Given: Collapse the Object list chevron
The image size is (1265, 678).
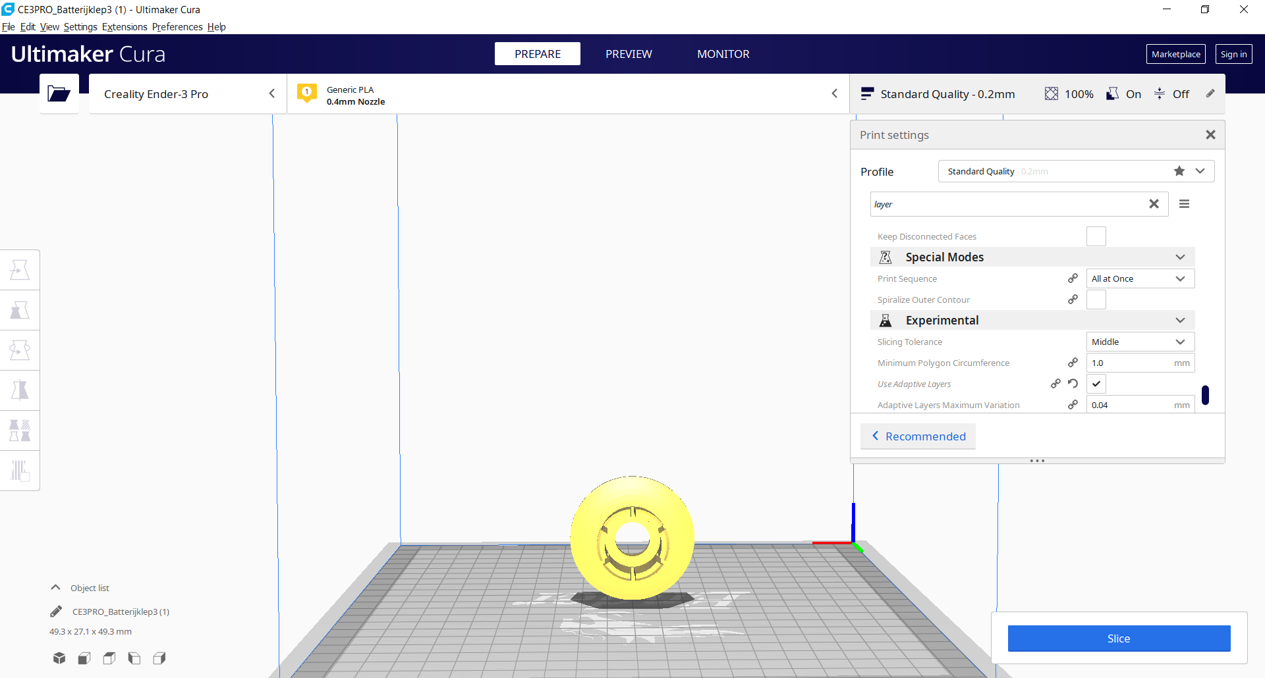Looking at the screenshot, I should pos(56,588).
